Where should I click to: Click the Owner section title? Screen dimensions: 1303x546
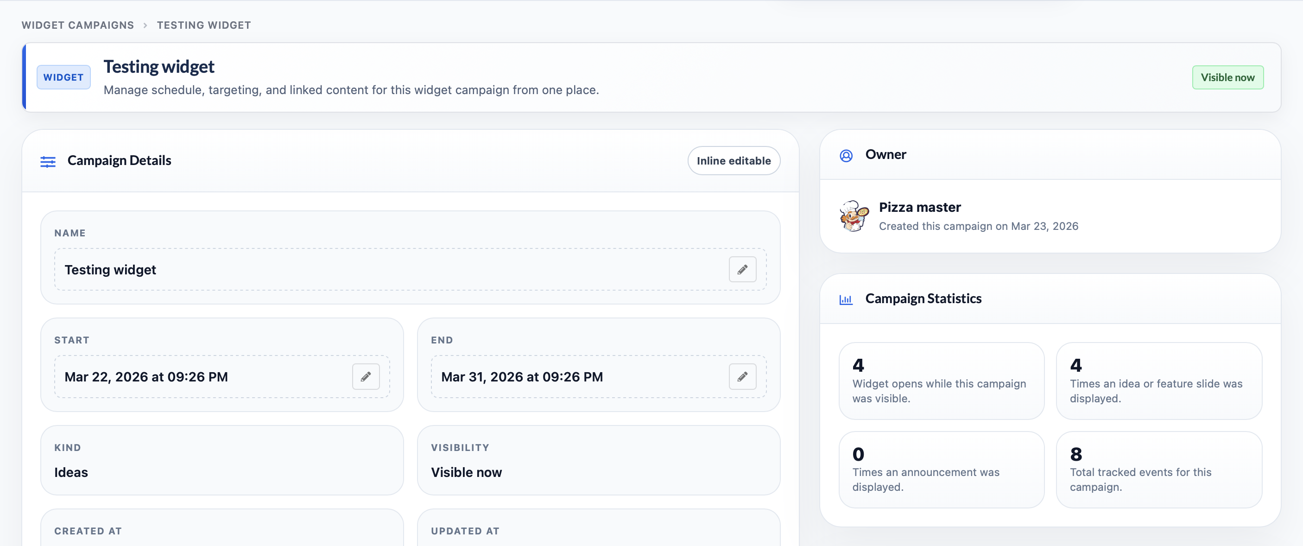click(885, 154)
